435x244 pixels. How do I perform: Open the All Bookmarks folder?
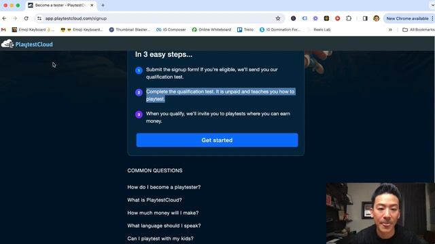coord(419,30)
